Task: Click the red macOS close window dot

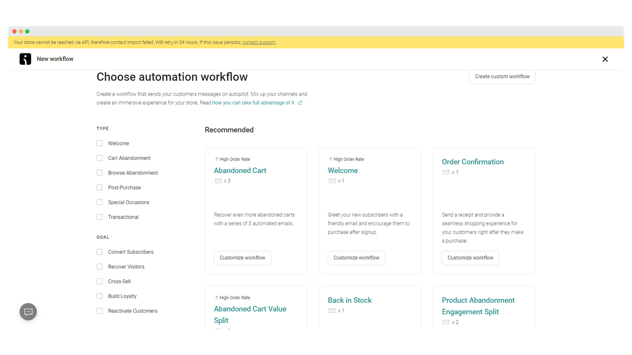Action: [14, 32]
